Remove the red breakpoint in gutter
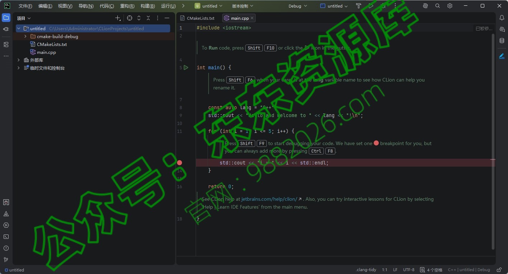This screenshot has width=508, height=274. pos(180,163)
